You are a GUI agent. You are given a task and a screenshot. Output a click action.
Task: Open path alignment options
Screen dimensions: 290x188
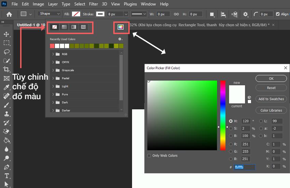(223, 14)
